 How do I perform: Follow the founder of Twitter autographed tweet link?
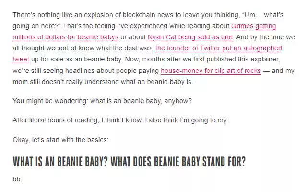tap(218, 48)
